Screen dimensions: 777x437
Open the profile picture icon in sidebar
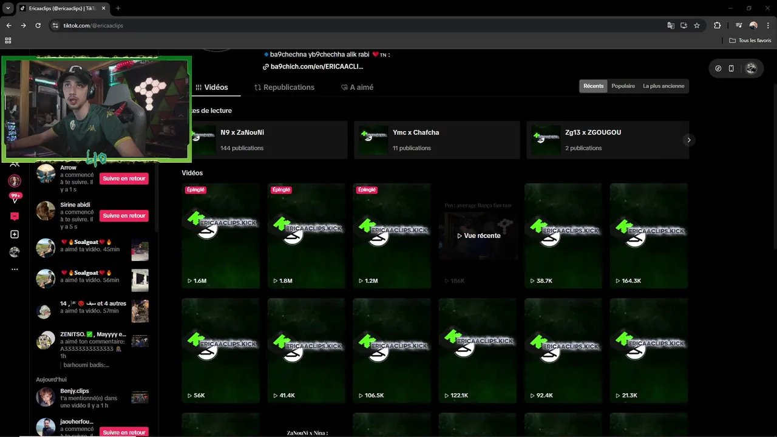click(15, 252)
